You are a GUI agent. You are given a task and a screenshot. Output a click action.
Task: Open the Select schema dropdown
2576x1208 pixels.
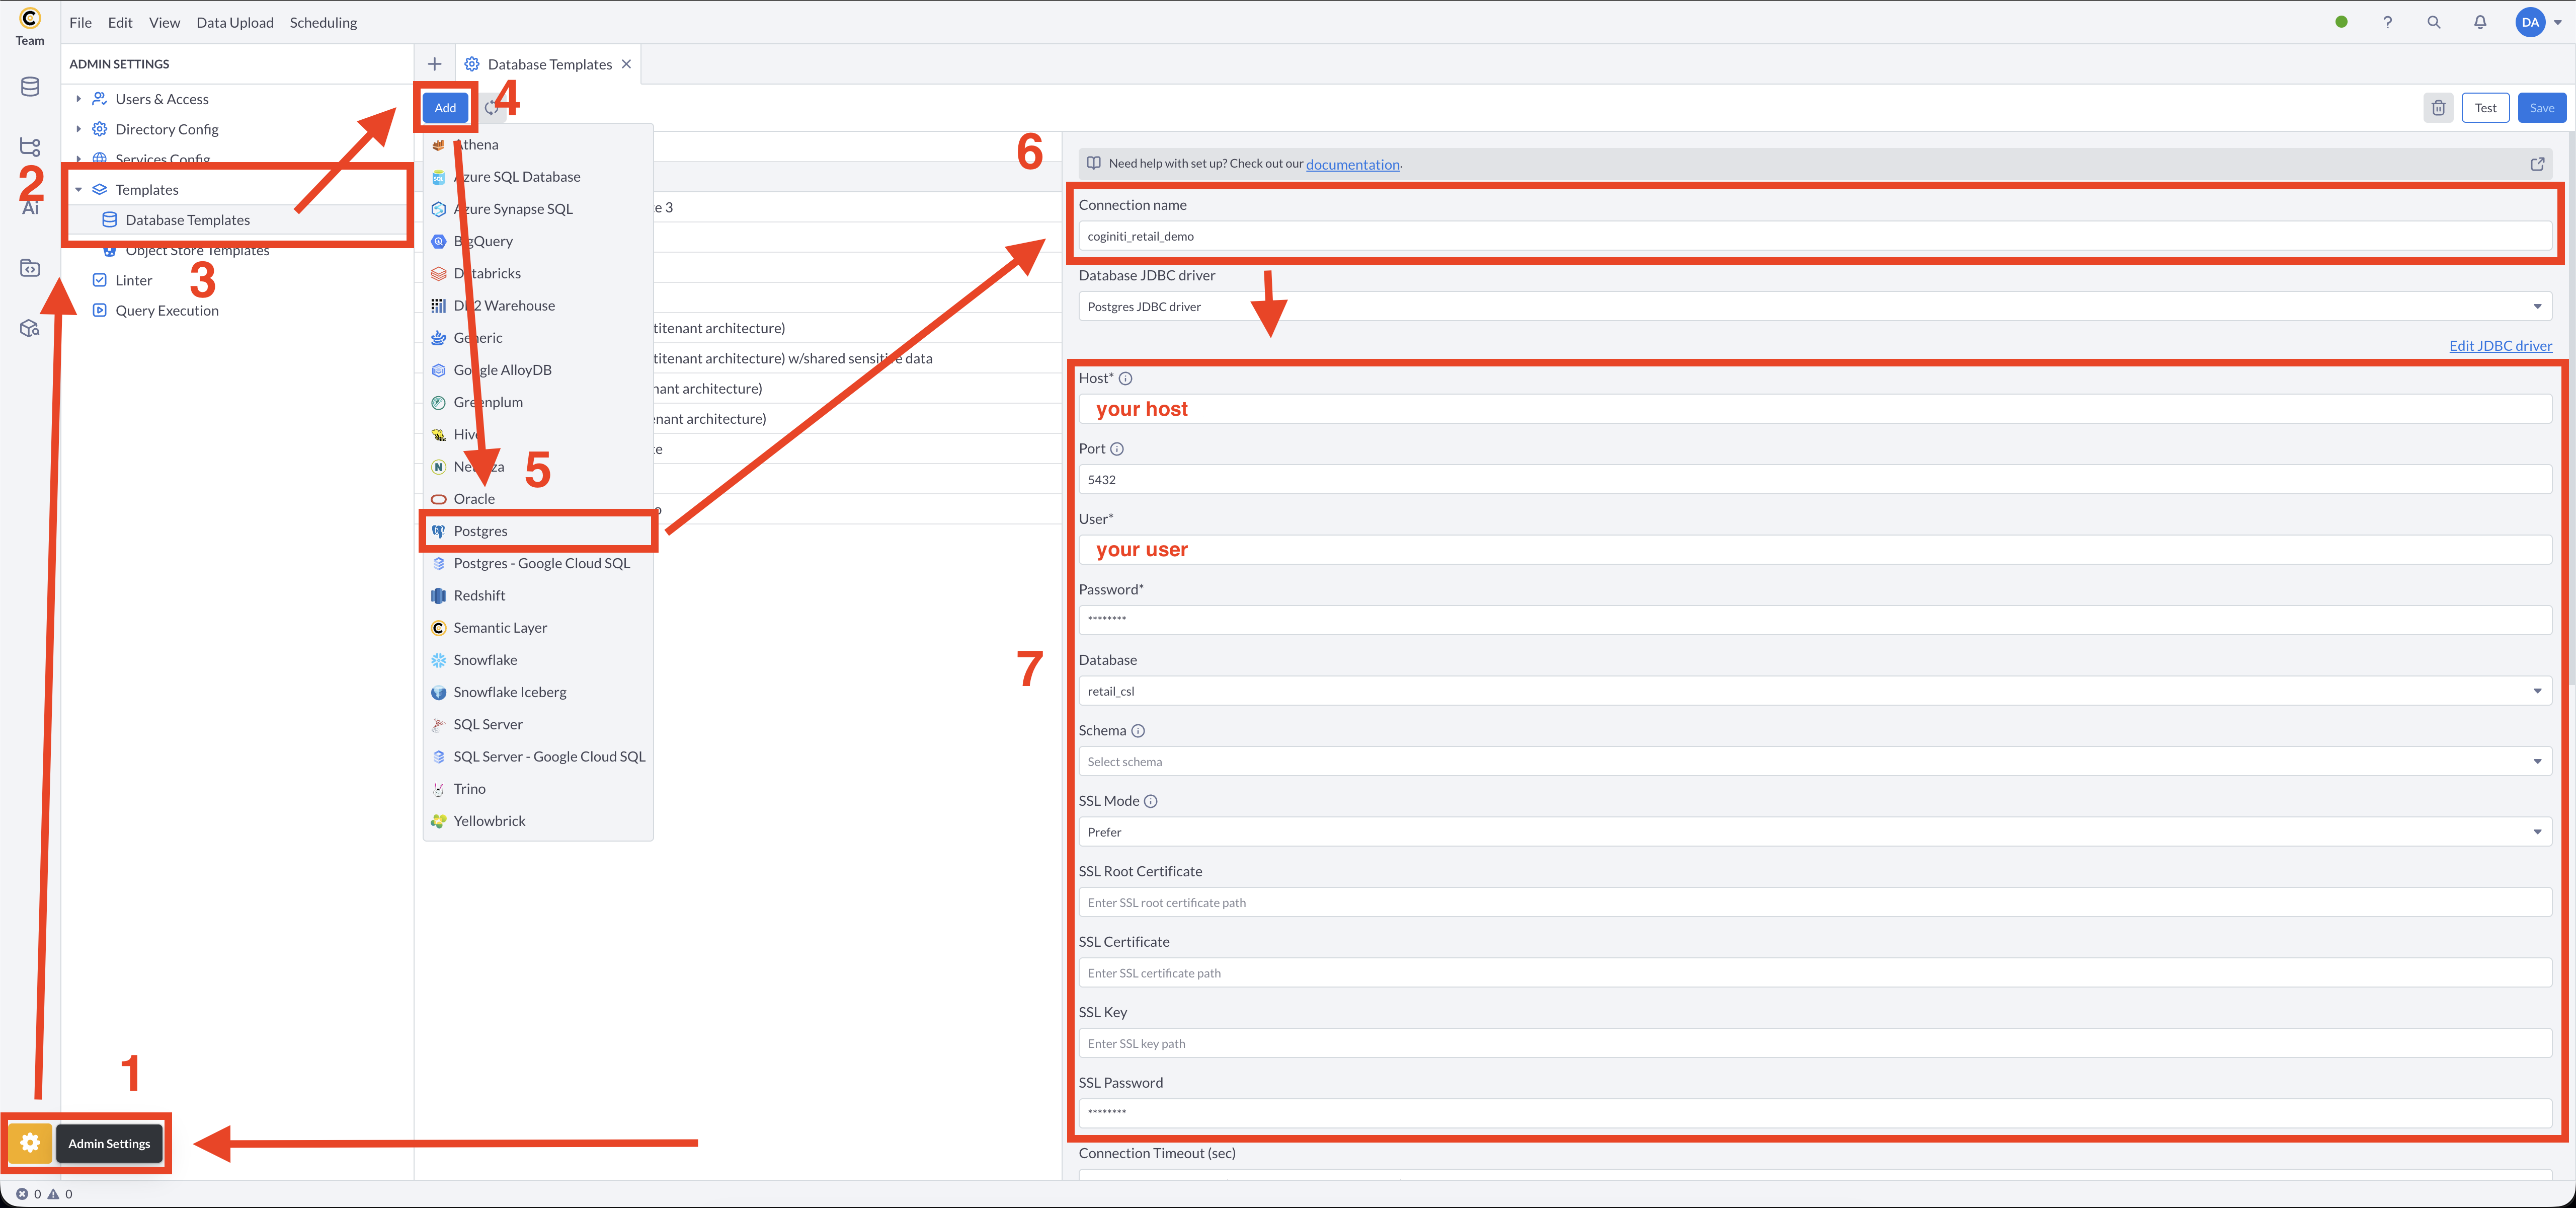click(1815, 762)
